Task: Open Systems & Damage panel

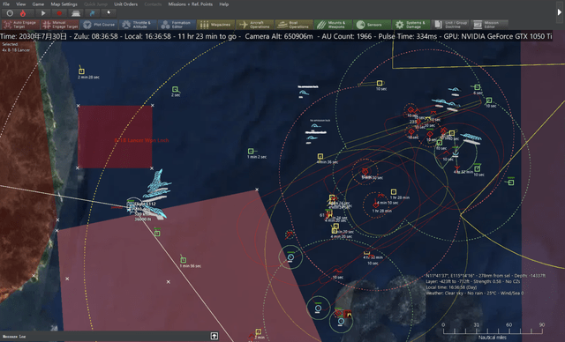Action: pos(411,25)
